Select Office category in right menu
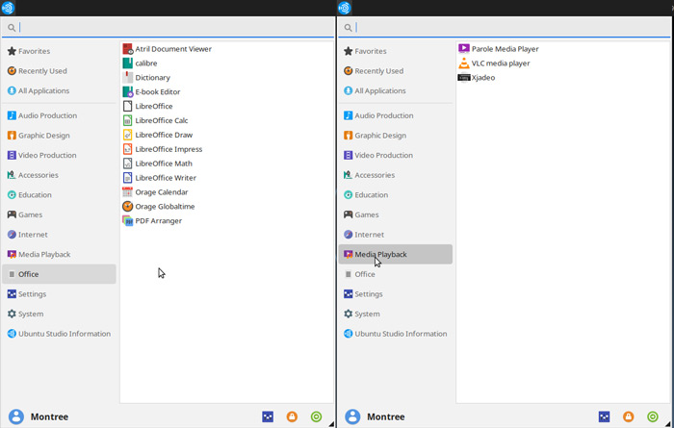674x428 pixels. coord(396,274)
